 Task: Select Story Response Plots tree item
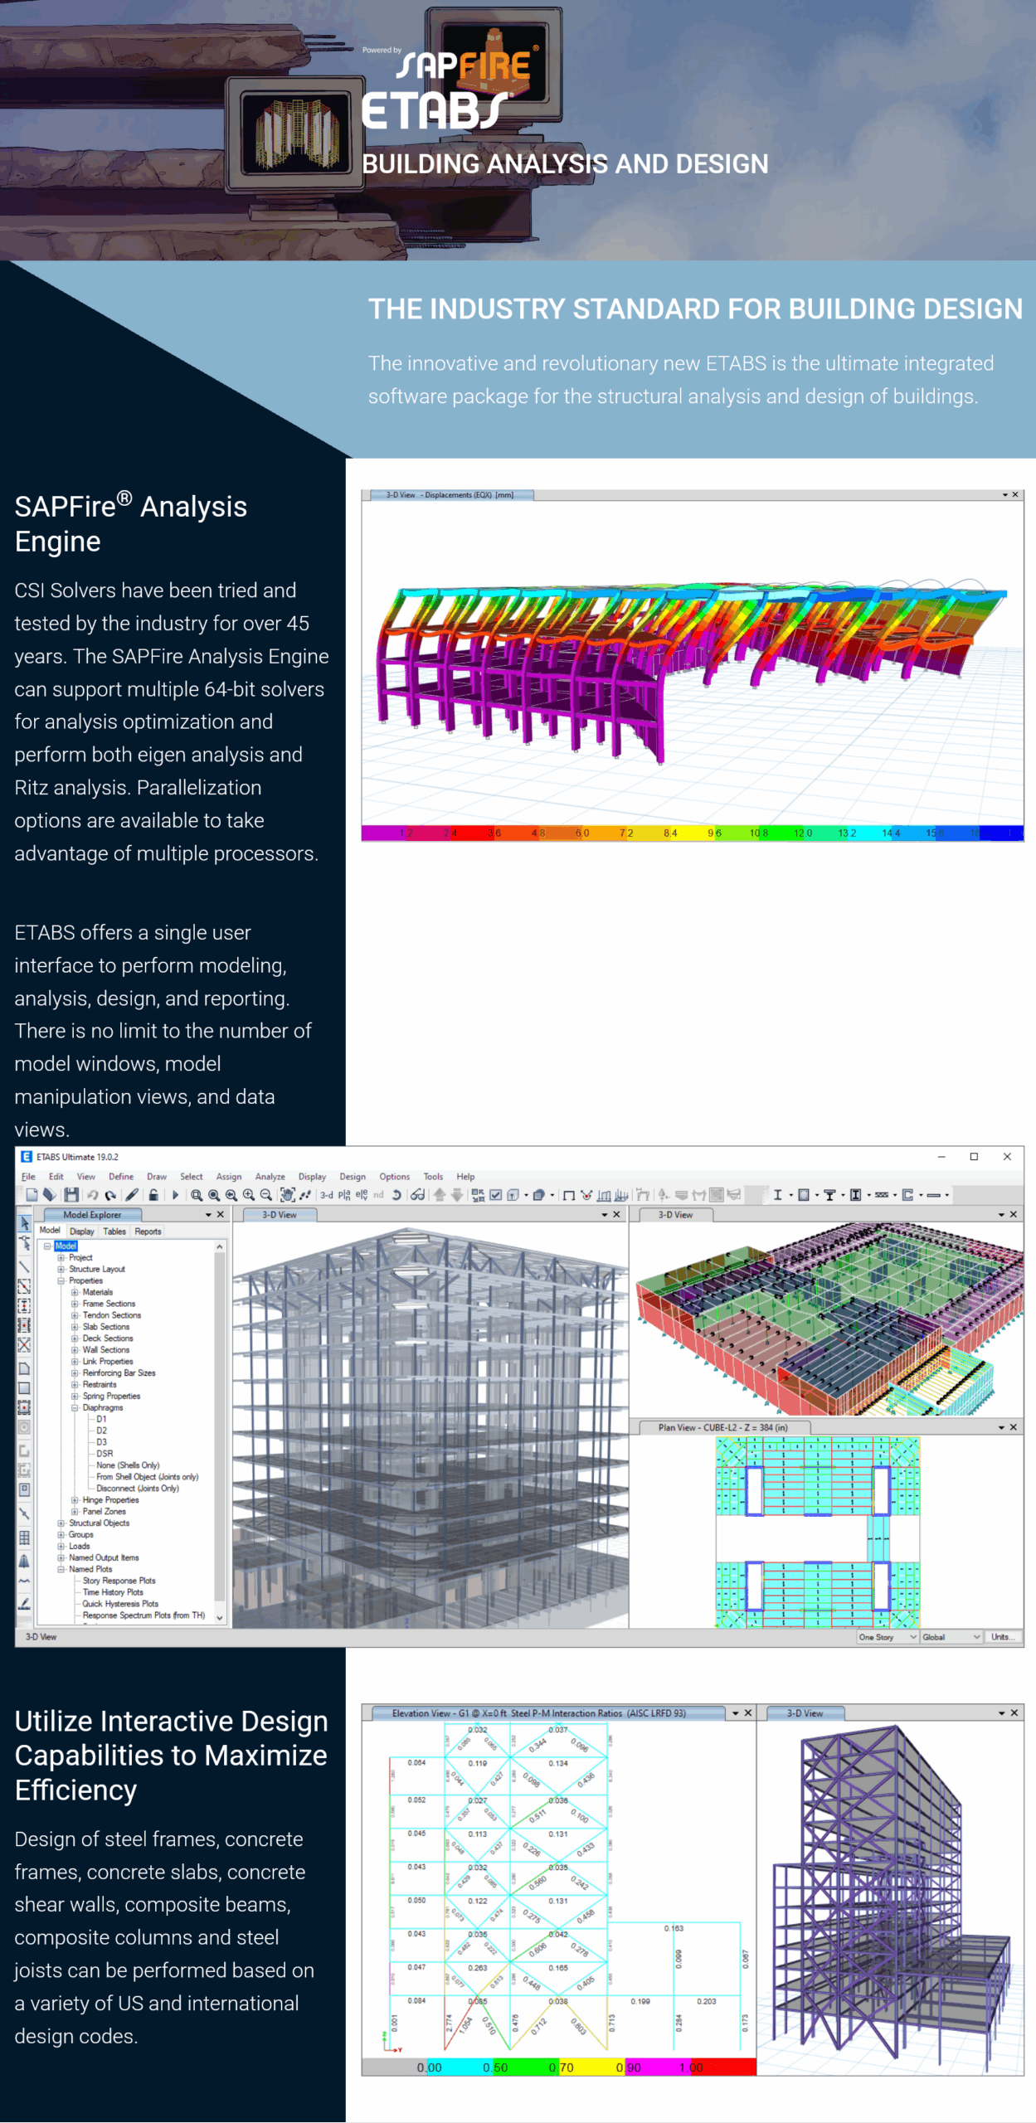(119, 1581)
